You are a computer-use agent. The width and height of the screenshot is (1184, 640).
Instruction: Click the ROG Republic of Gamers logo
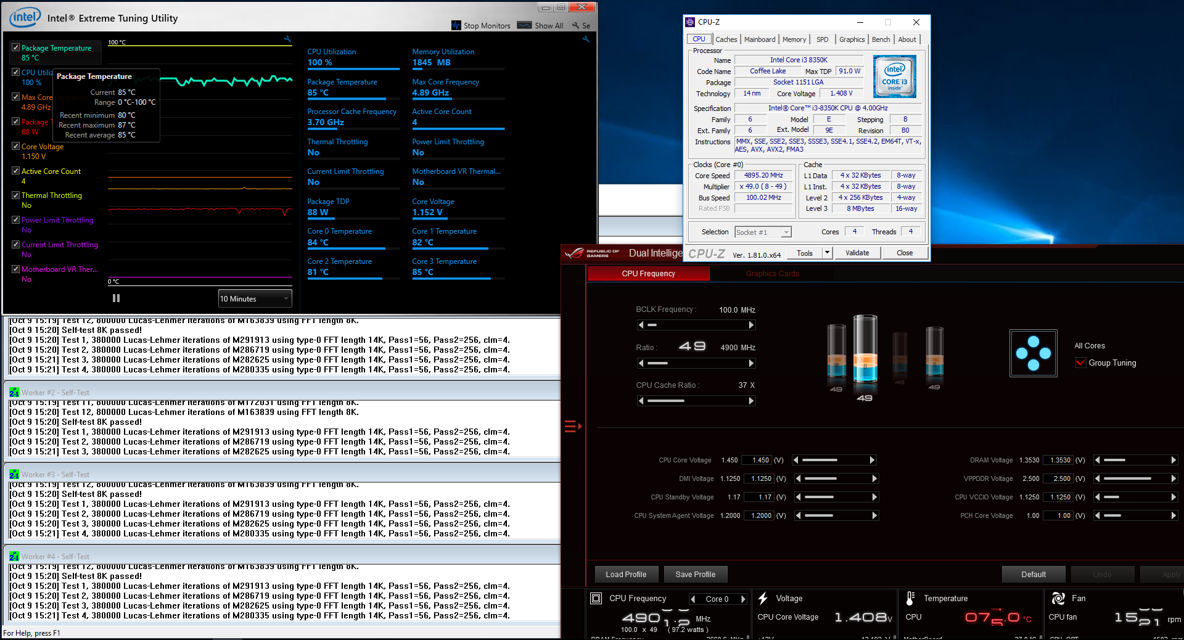tap(592, 253)
